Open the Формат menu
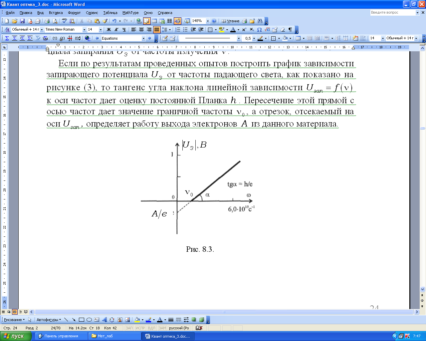This screenshot has height=341, width=426. (74, 13)
